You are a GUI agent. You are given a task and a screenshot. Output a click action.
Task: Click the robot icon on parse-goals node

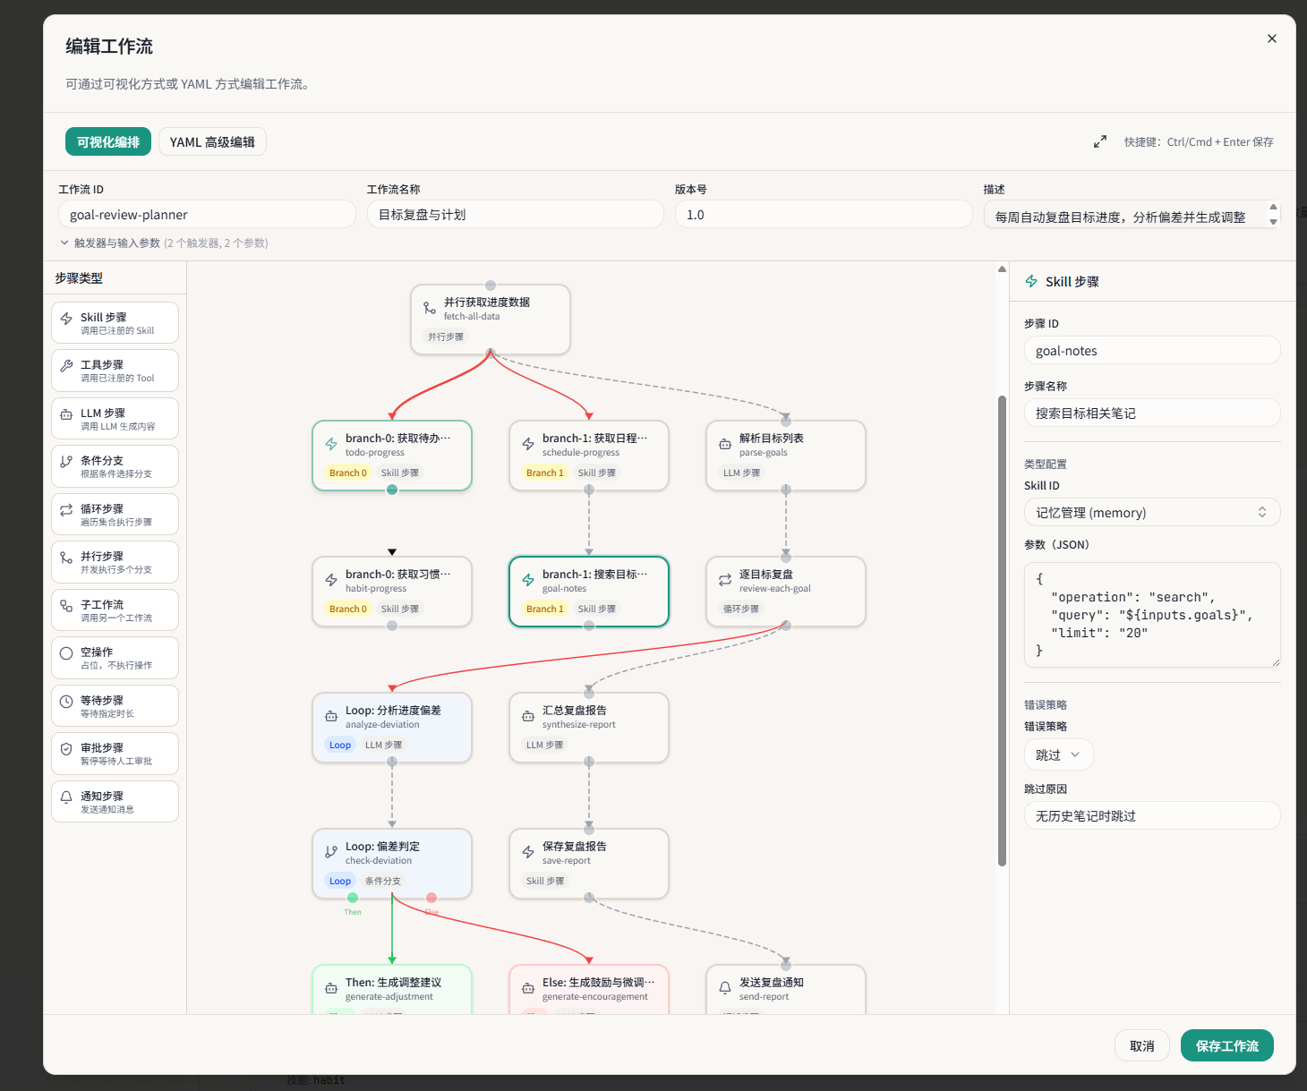coord(725,444)
